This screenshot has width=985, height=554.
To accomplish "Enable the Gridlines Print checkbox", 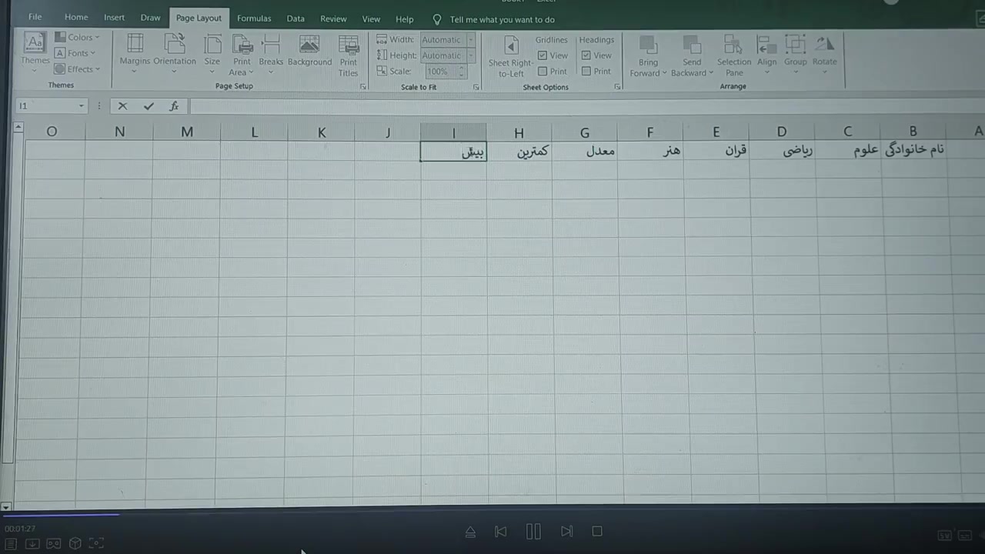I will click(x=543, y=72).
